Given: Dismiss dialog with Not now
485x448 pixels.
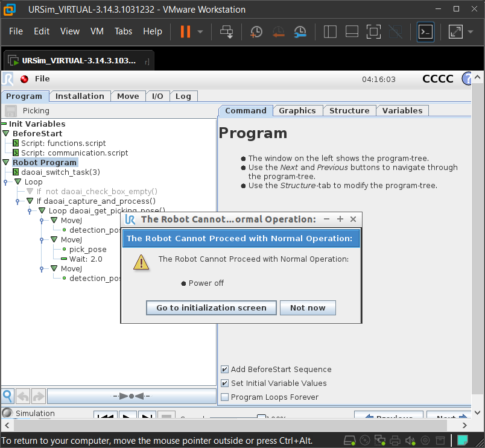Looking at the screenshot, I should (308, 308).
